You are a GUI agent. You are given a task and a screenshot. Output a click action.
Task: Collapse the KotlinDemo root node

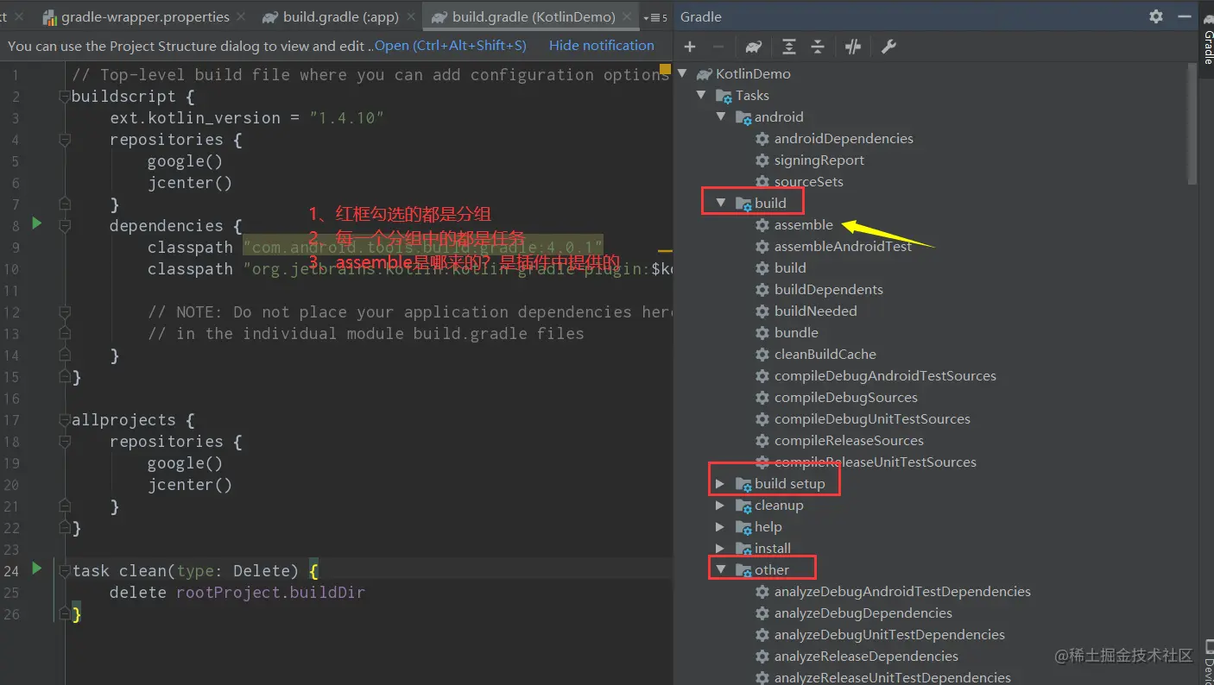pyautogui.click(x=682, y=73)
